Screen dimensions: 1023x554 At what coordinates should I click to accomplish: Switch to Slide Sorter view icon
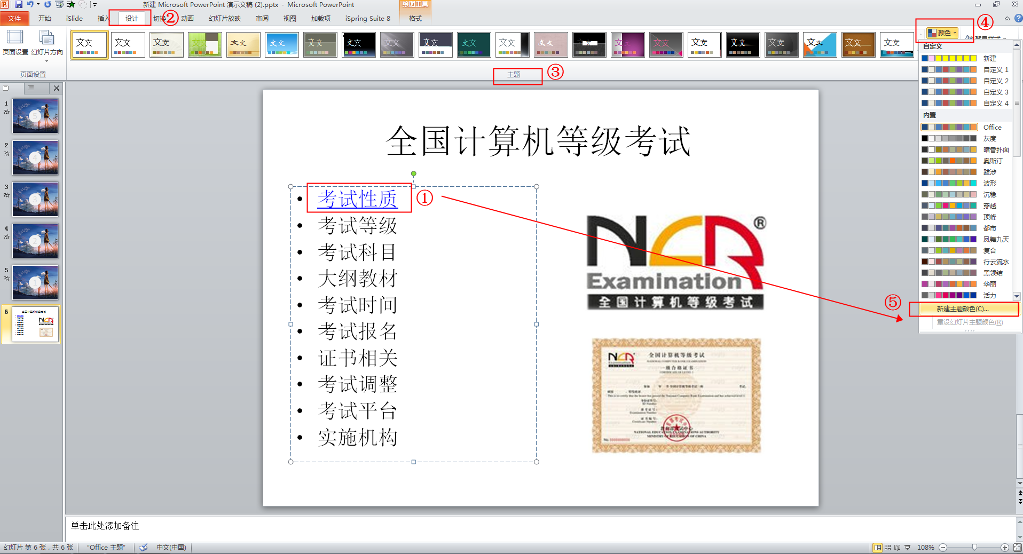click(887, 548)
